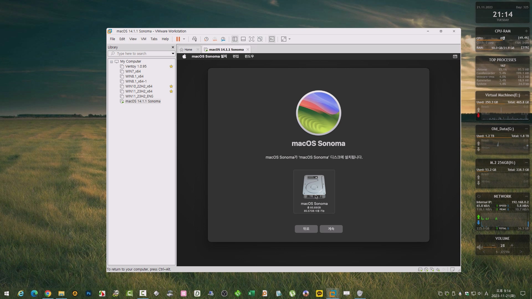Click the sound card status icon
The image size is (532, 299).
pos(438,270)
